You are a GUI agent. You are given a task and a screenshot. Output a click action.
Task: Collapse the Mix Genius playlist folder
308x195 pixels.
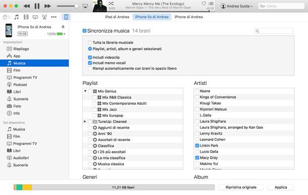click(85, 91)
